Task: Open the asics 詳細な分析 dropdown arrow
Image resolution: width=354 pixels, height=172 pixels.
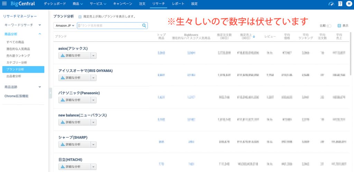Action: pos(93,56)
